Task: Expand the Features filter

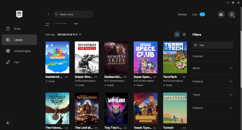Action: pyautogui.click(x=213, y=81)
